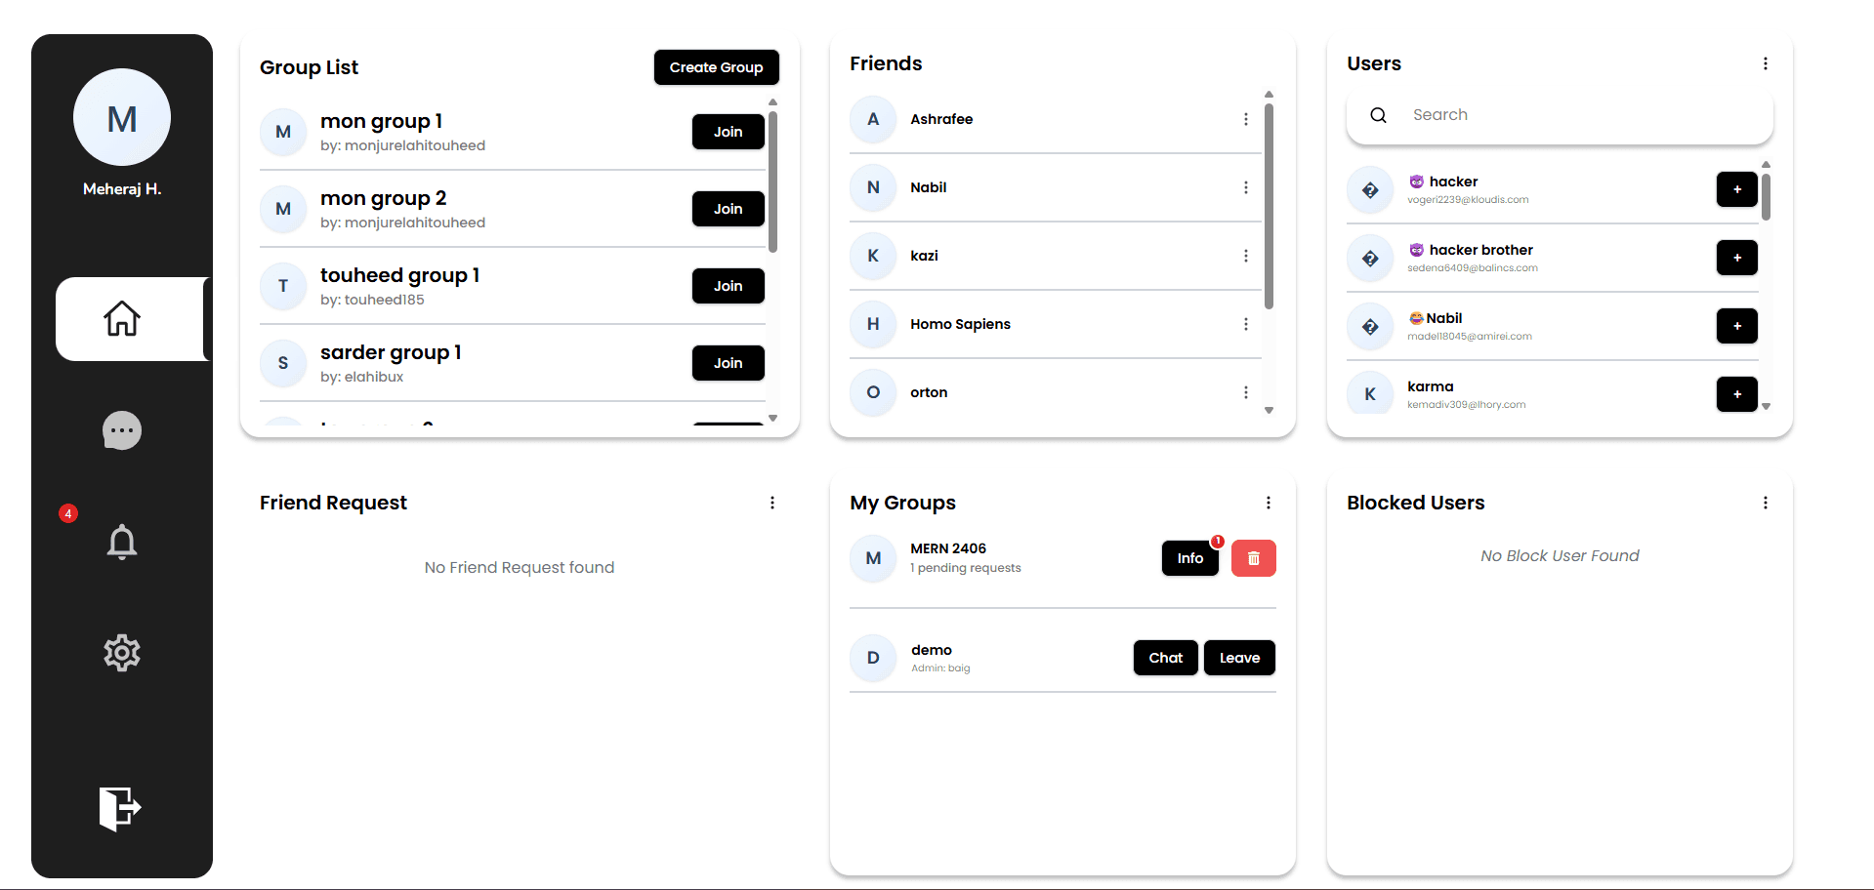Click the Create Group button

point(716,66)
